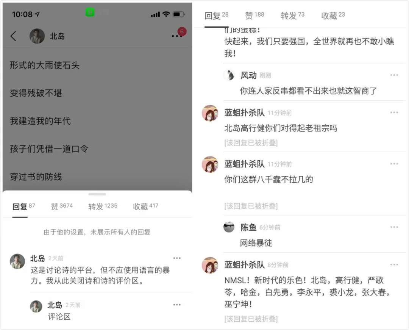This screenshot has height=330, width=409.
Task: Open options on 北岛's 2天前 main comment
Action: [x=177, y=258]
